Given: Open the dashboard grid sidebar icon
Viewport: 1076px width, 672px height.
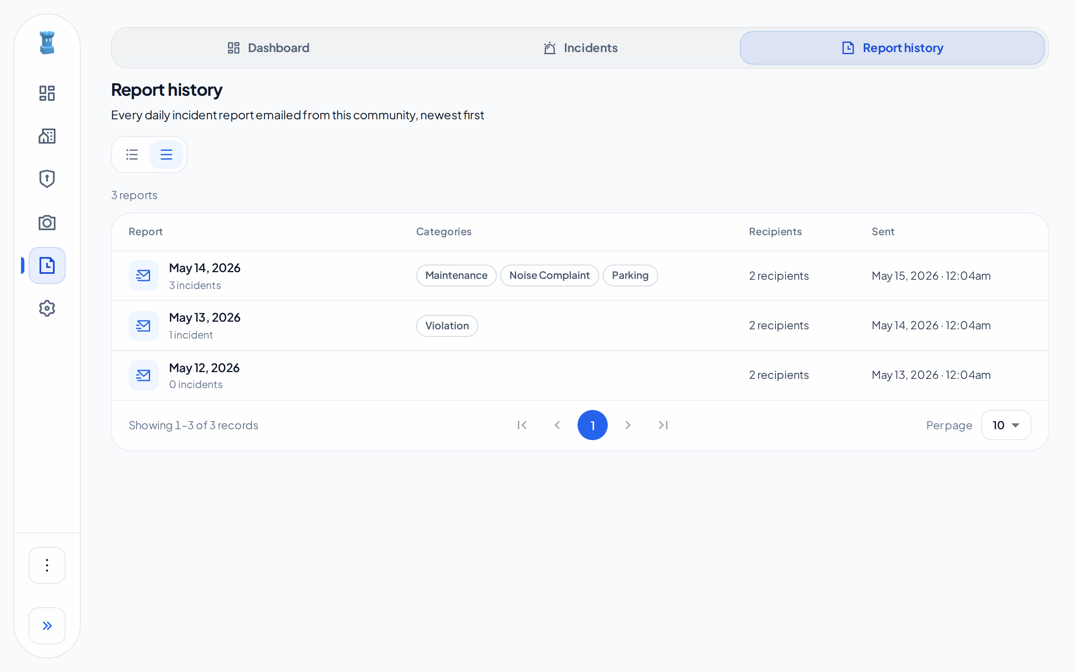Looking at the screenshot, I should coord(47,93).
